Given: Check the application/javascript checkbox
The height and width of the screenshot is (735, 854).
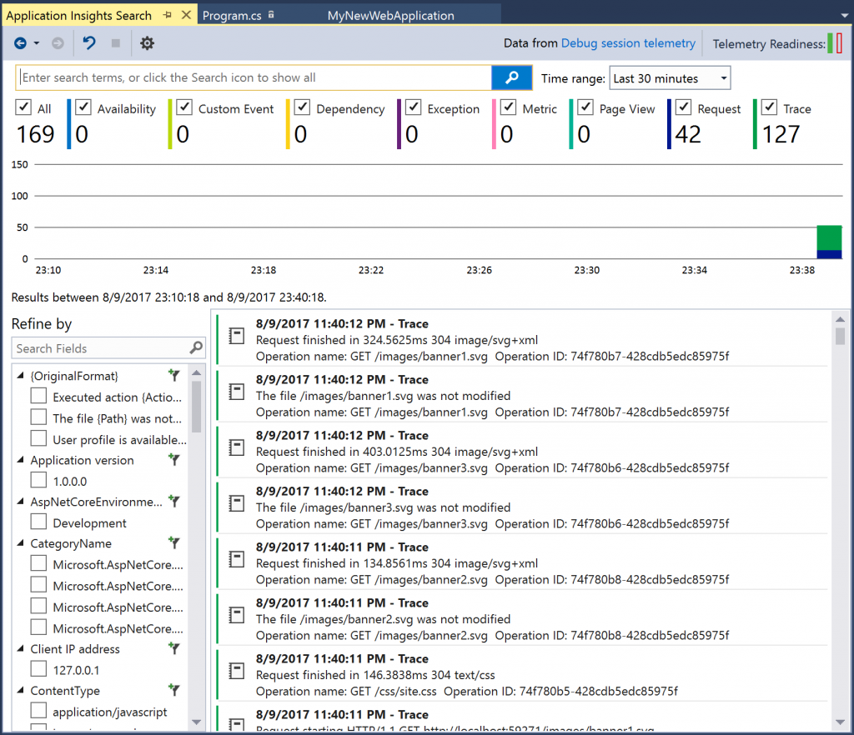Looking at the screenshot, I should pos(38,711).
